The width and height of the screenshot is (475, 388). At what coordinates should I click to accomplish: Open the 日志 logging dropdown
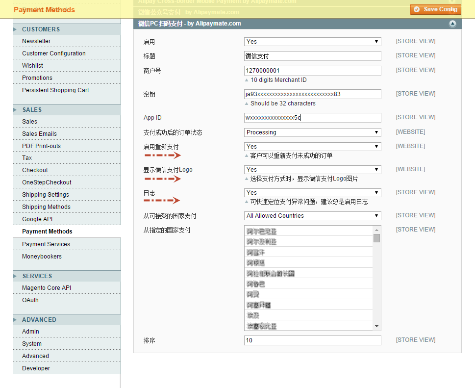(x=312, y=192)
